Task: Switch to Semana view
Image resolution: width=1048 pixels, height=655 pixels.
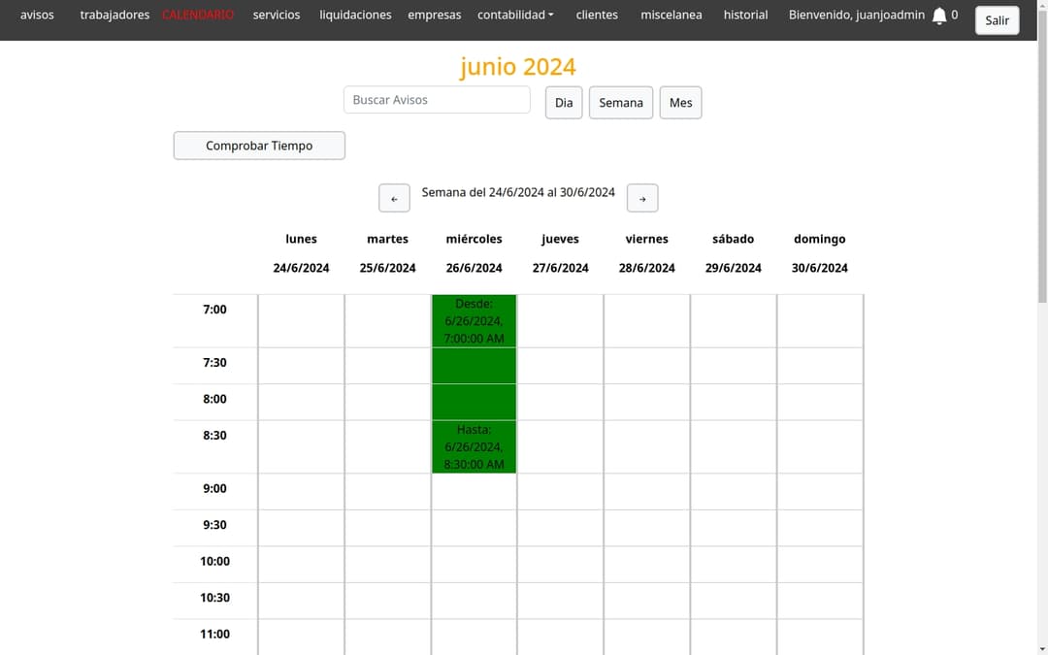Action: [x=621, y=102]
